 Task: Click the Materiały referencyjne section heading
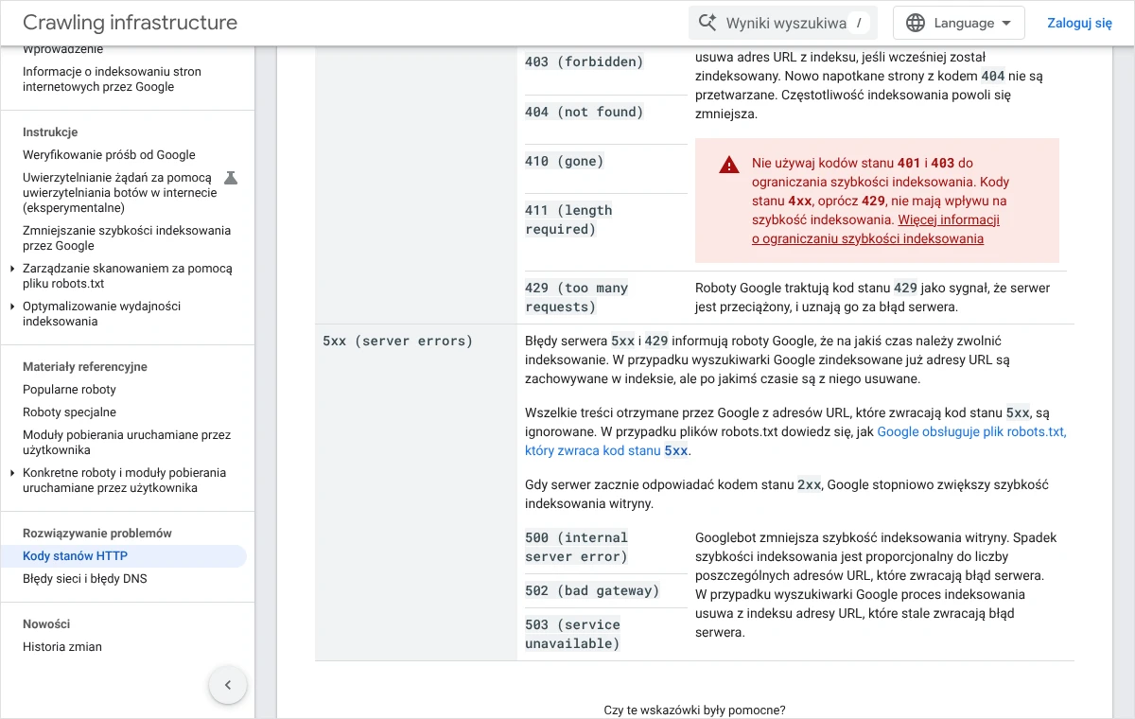(85, 367)
